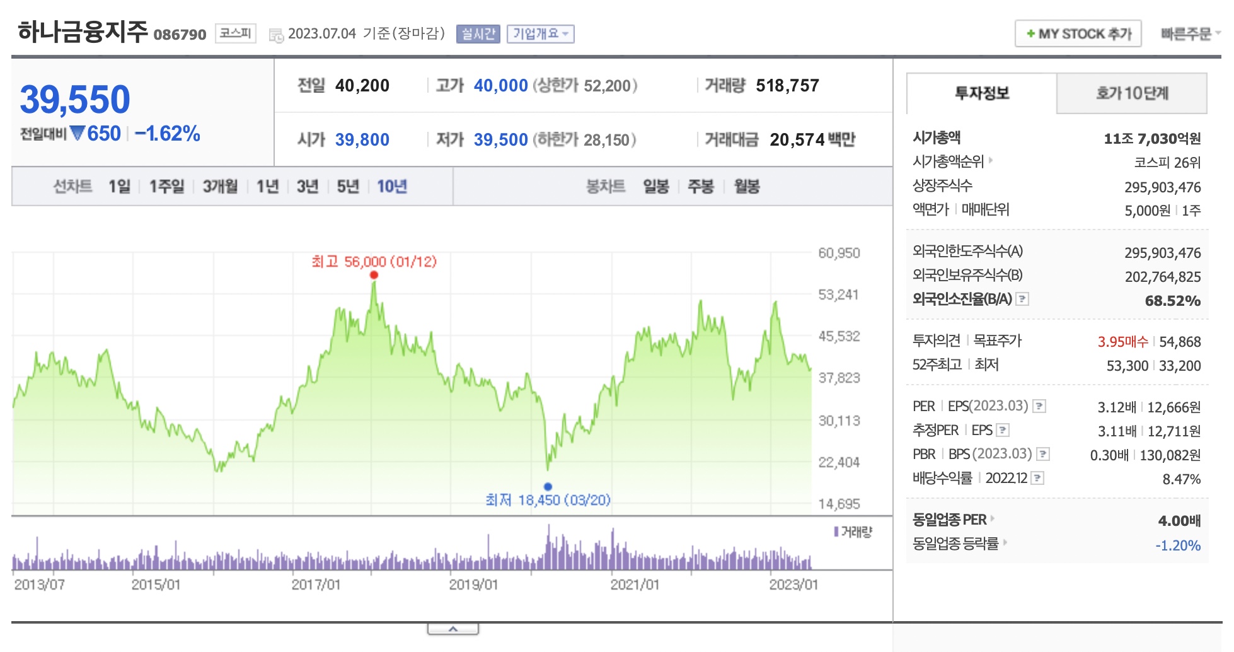
Task: Click the 전일 value 40,200
Action: tap(362, 86)
